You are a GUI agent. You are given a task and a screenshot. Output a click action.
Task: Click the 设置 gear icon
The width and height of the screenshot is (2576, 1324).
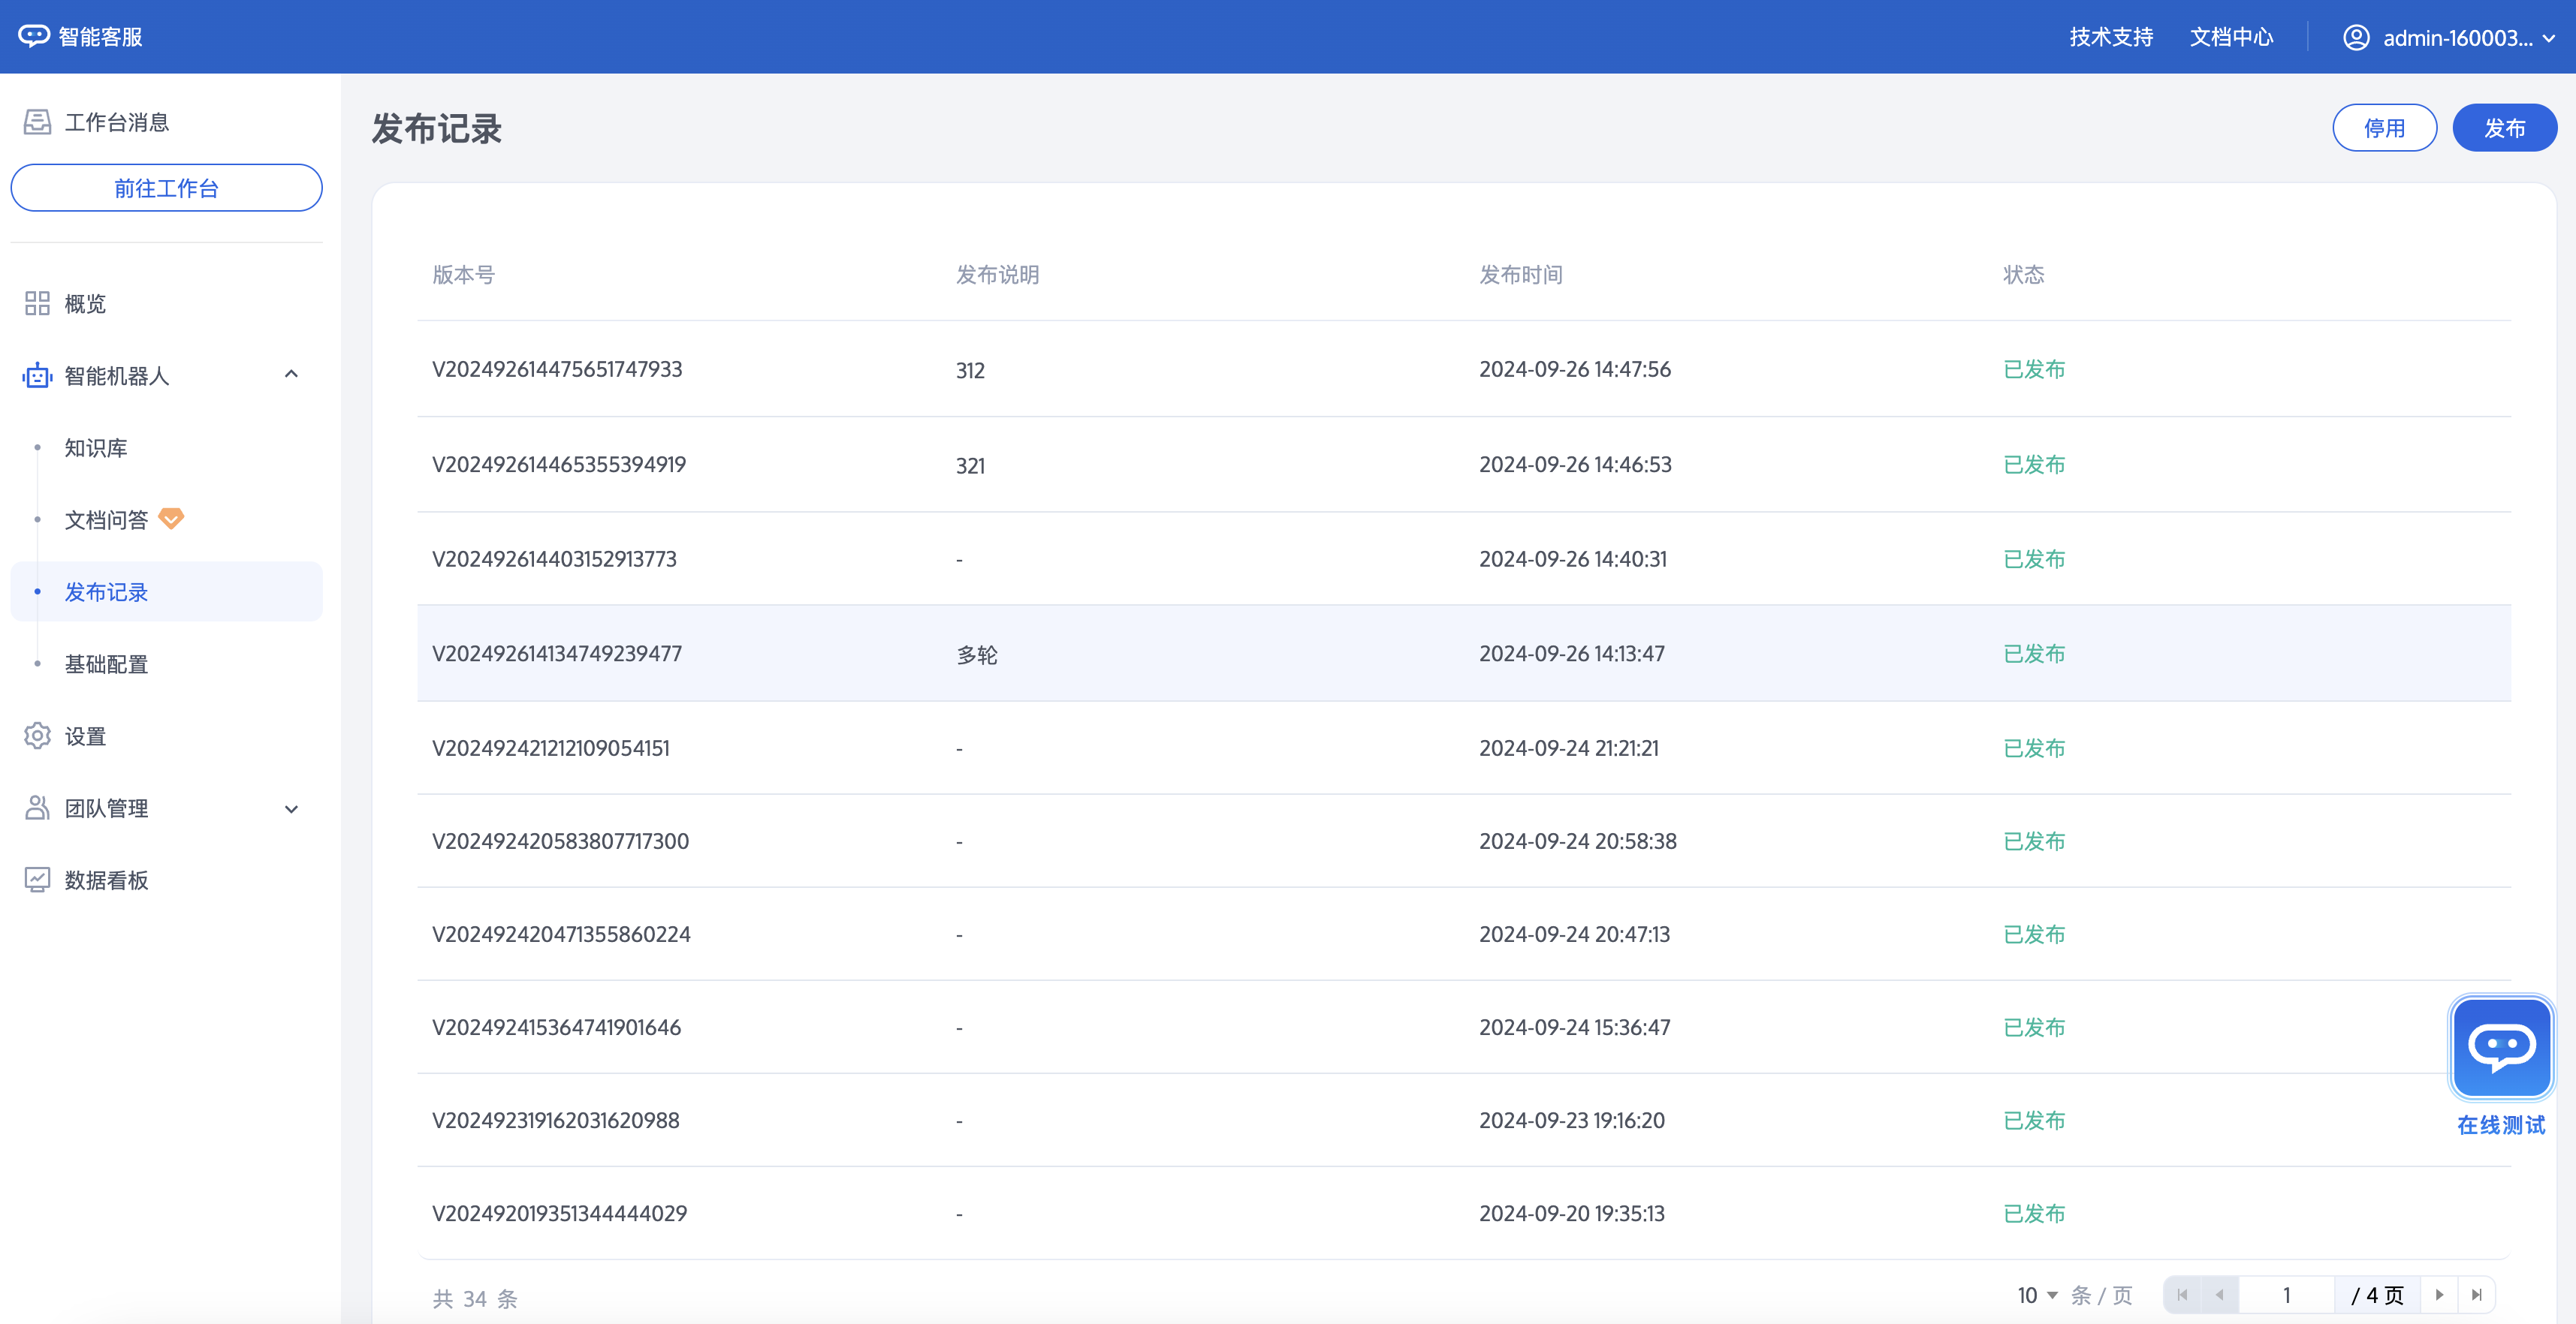[37, 736]
